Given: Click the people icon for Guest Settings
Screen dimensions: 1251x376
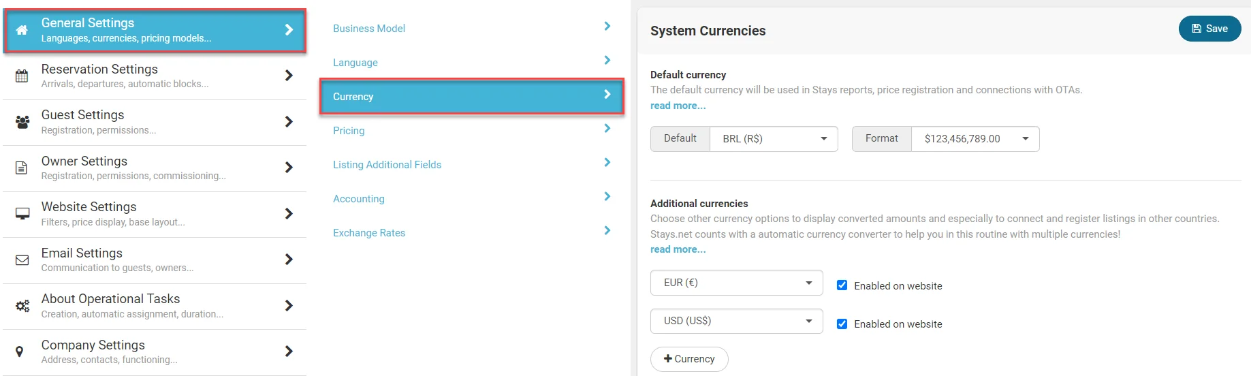Looking at the screenshot, I should pos(22,122).
